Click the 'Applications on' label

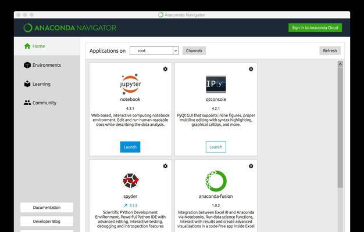(108, 51)
